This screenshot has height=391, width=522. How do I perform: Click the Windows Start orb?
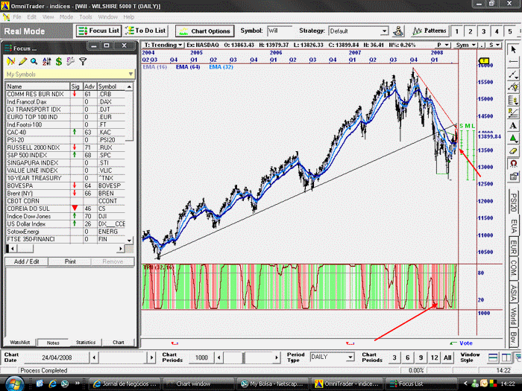14,384
